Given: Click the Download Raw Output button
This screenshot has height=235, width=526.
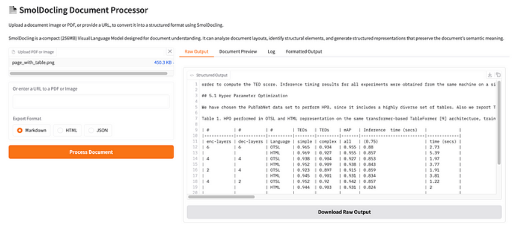Looking at the screenshot, I should pos(344,212).
